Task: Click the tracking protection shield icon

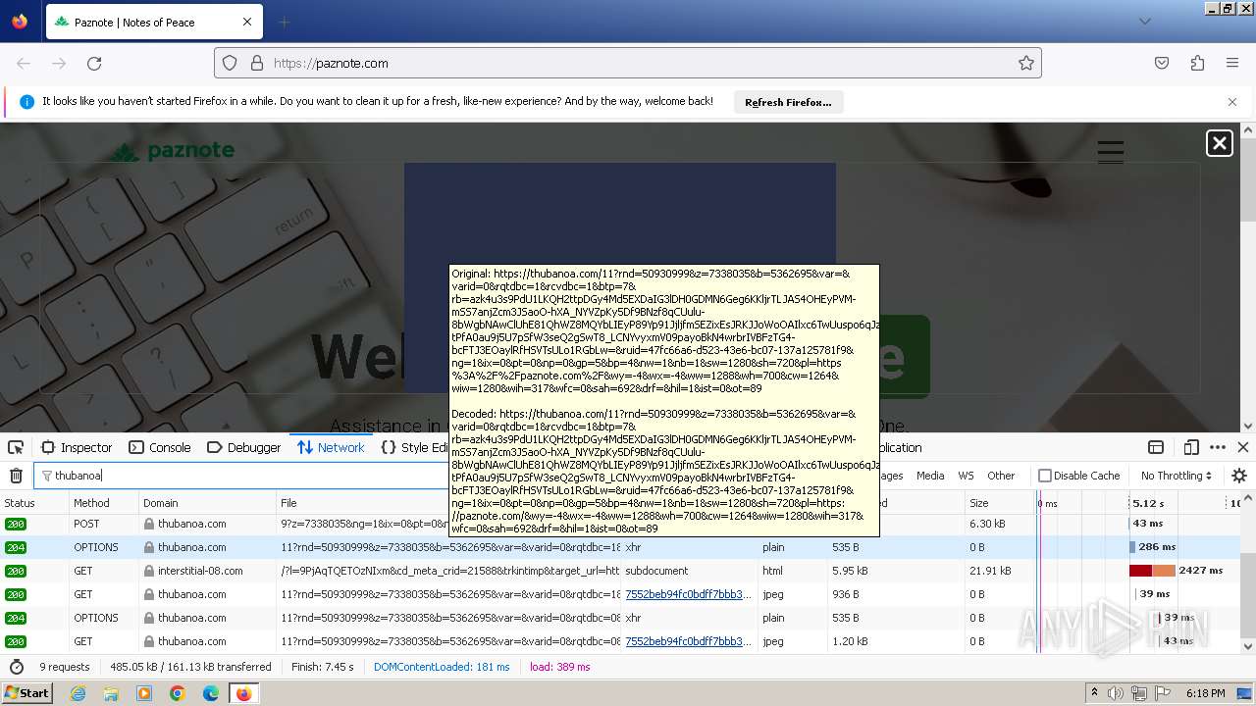Action: click(x=230, y=63)
